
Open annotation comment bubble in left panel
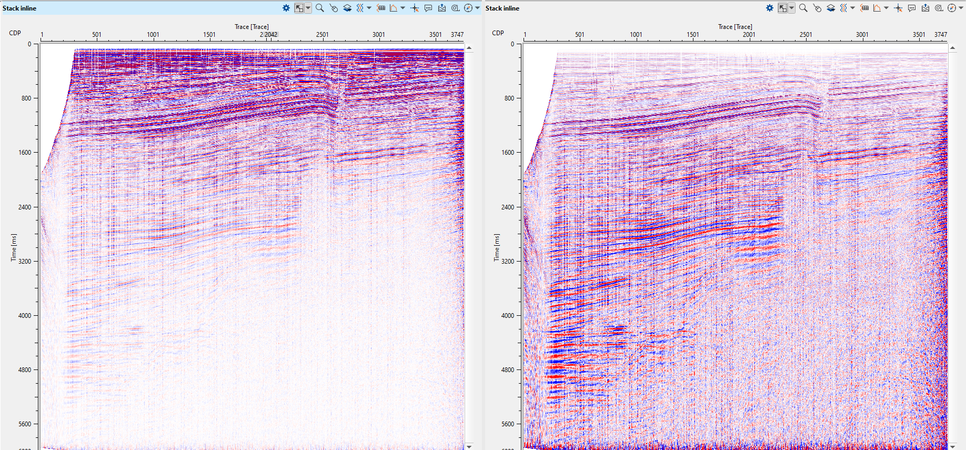[x=428, y=8]
